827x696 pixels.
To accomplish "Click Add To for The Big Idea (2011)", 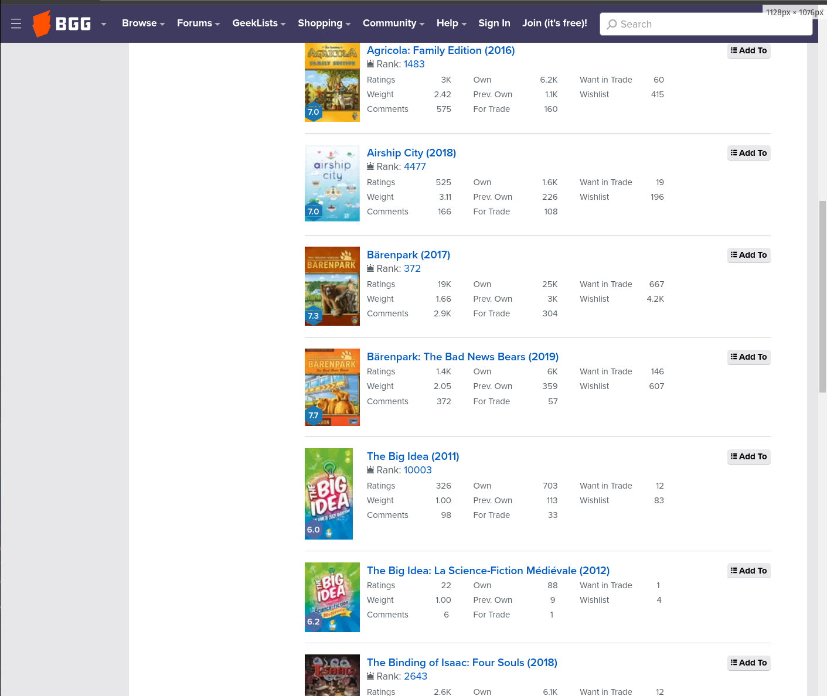I will click(x=748, y=456).
